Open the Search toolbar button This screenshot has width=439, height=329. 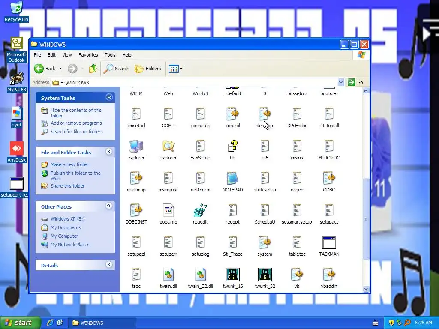tap(117, 69)
